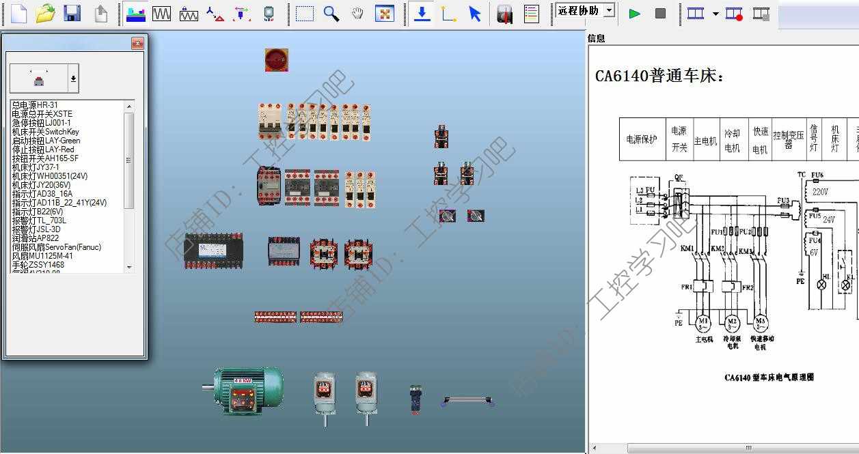
Task: Click the component list scroll down arrow
Action: pyautogui.click(x=129, y=268)
